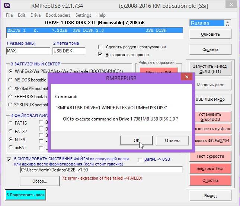Click the folder path field E2B_v1.90
This screenshot has height=206, width=240.
point(101,170)
